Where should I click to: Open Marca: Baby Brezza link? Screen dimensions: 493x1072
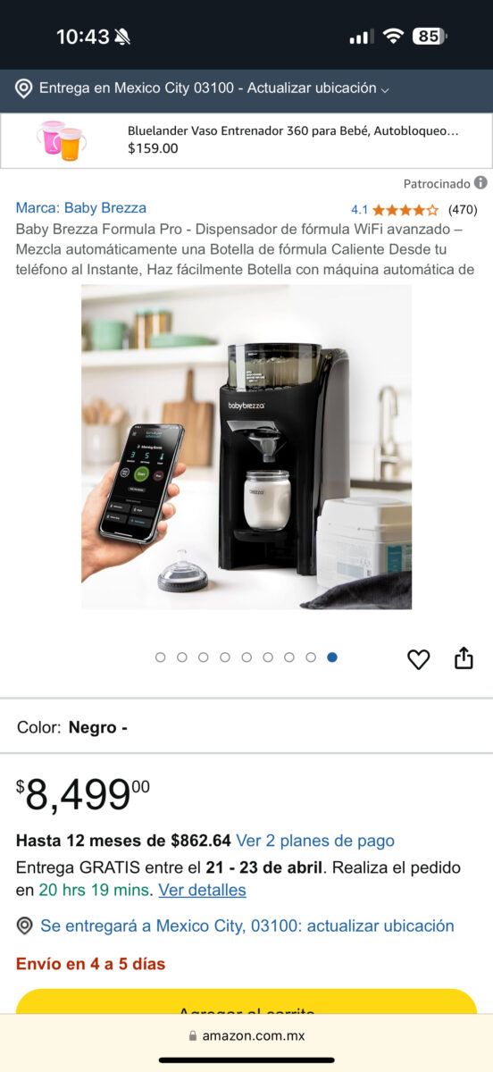click(81, 207)
